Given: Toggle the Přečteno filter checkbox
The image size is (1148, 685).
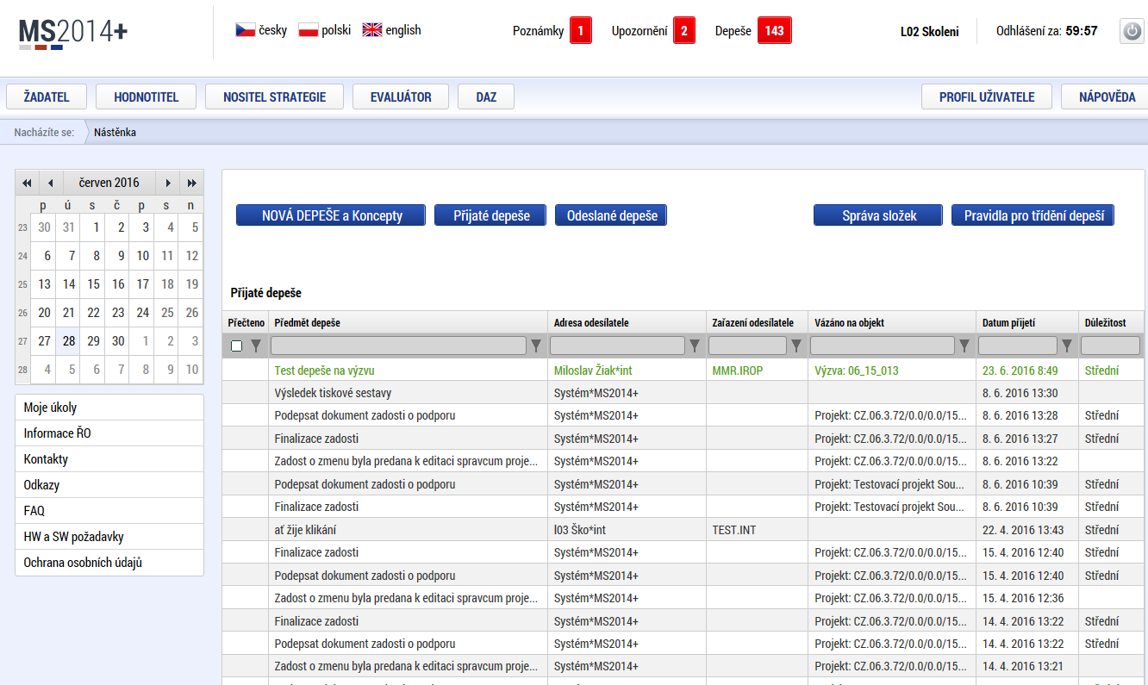Looking at the screenshot, I should click(237, 346).
